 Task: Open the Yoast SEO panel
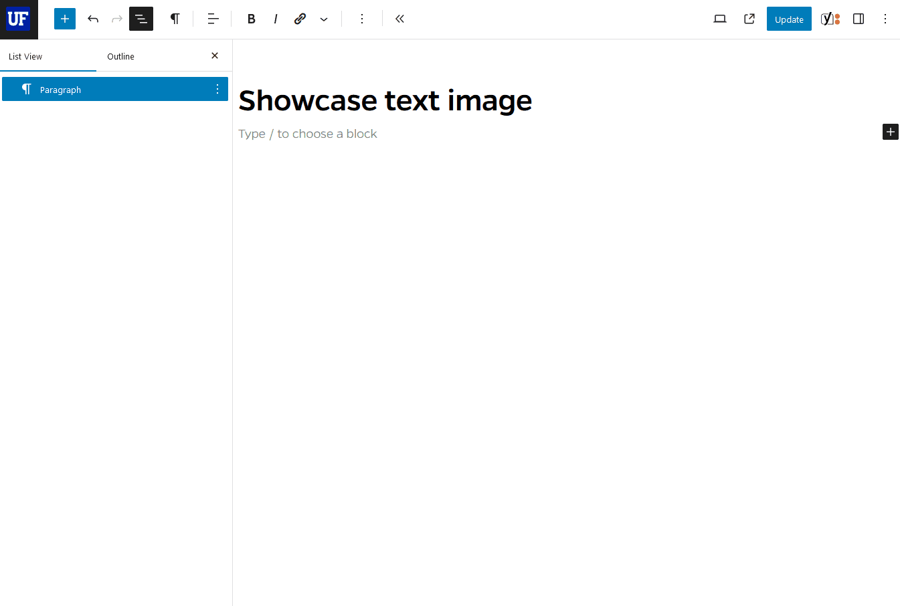pos(830,19)
